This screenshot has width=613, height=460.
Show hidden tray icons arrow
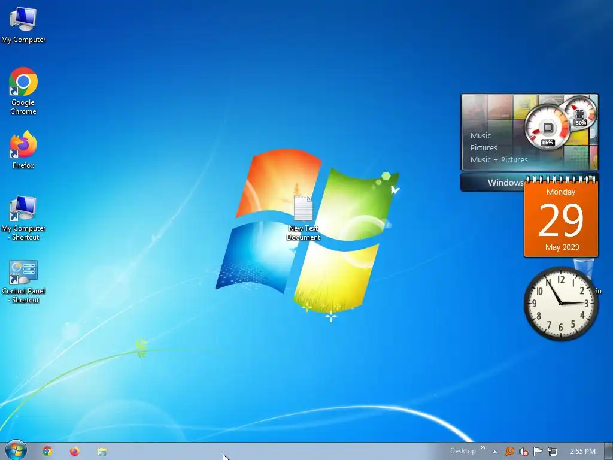click(x=494, y=452)
